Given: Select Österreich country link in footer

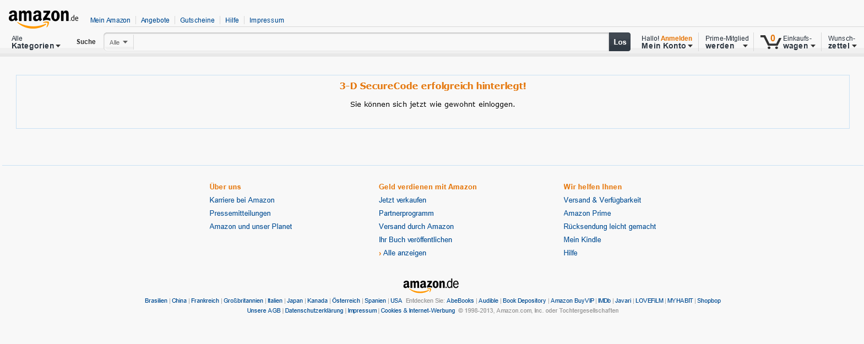Looking at the screenshot, I should [346, 301].
